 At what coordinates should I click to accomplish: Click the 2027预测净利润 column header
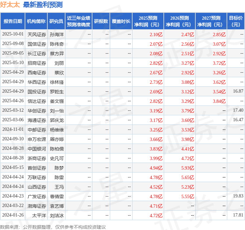pos(211,21)
